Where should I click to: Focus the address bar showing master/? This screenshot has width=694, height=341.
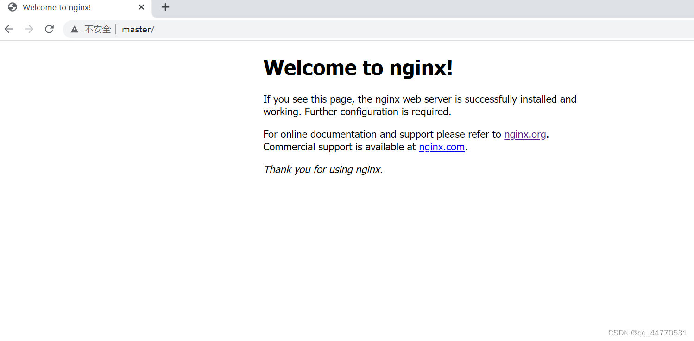(379, 29)
